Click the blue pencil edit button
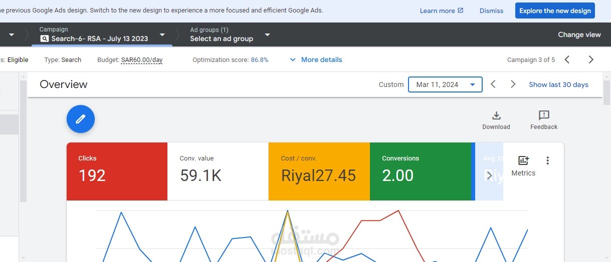Screen dimensions: 611x262 click(81, 119)
